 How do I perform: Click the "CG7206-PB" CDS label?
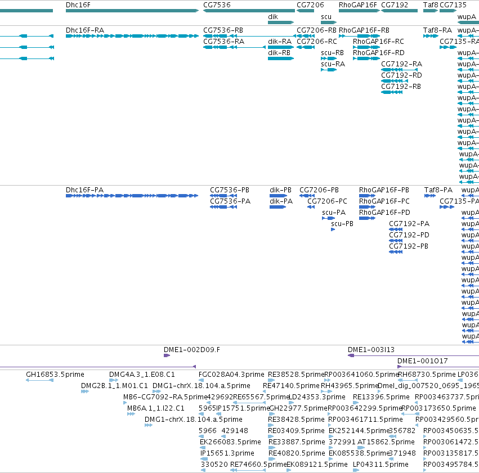pyautogui.click(x=319, y=190)
